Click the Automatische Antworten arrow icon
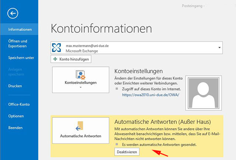This screenshot has width=236, height=160. coord(80,126)
